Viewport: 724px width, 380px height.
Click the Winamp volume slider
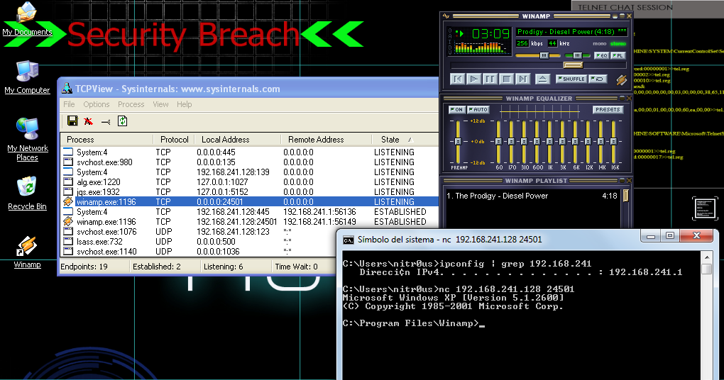tap(544, 55)
